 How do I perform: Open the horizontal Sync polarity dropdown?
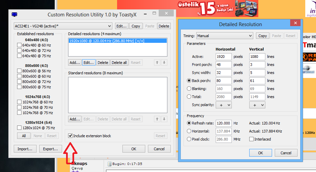click(x=224, y=105)
